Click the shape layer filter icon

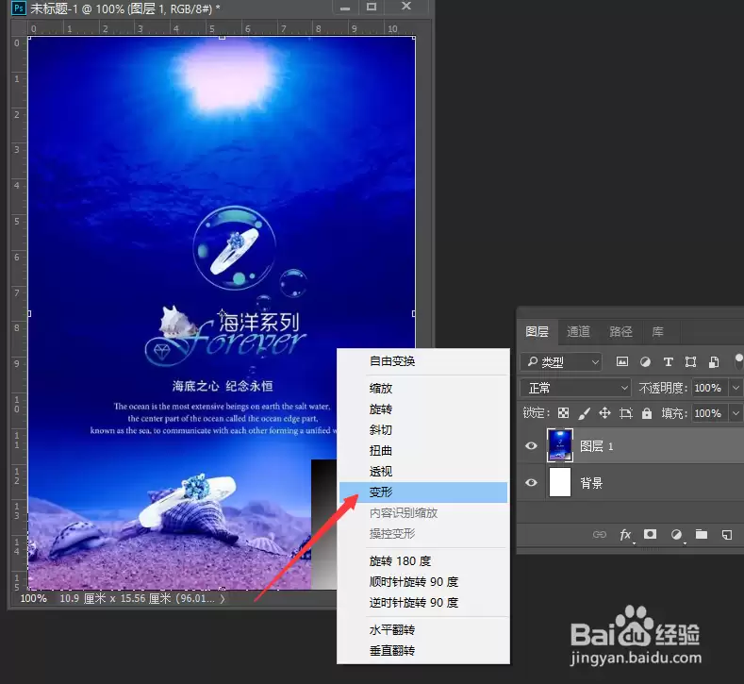tap(691, 361)
